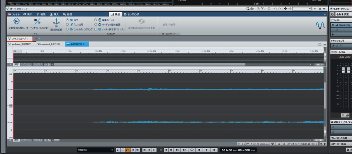This screenshot has width=352, height=154.
Task: Open the 表示 ribbon tab
Action: coord(28,14)
